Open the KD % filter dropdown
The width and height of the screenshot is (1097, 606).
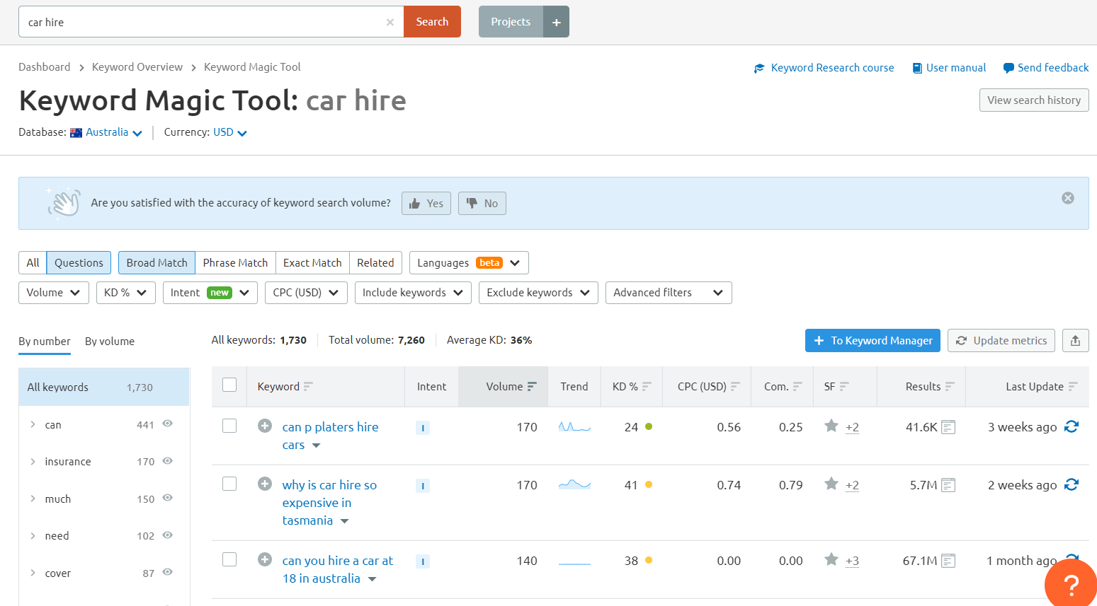[126, 293]
